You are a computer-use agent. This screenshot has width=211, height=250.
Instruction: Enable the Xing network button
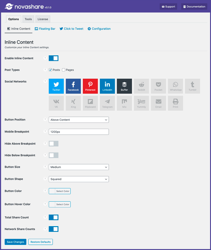73,103
